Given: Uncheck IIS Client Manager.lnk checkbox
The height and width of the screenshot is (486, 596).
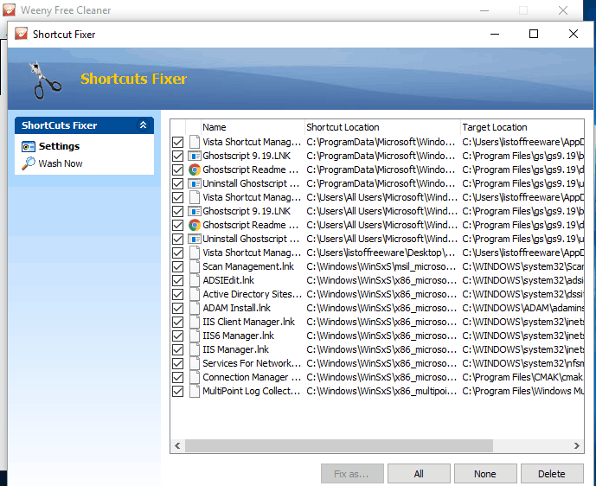Looking at the screenshot, I should click(177, 323).
